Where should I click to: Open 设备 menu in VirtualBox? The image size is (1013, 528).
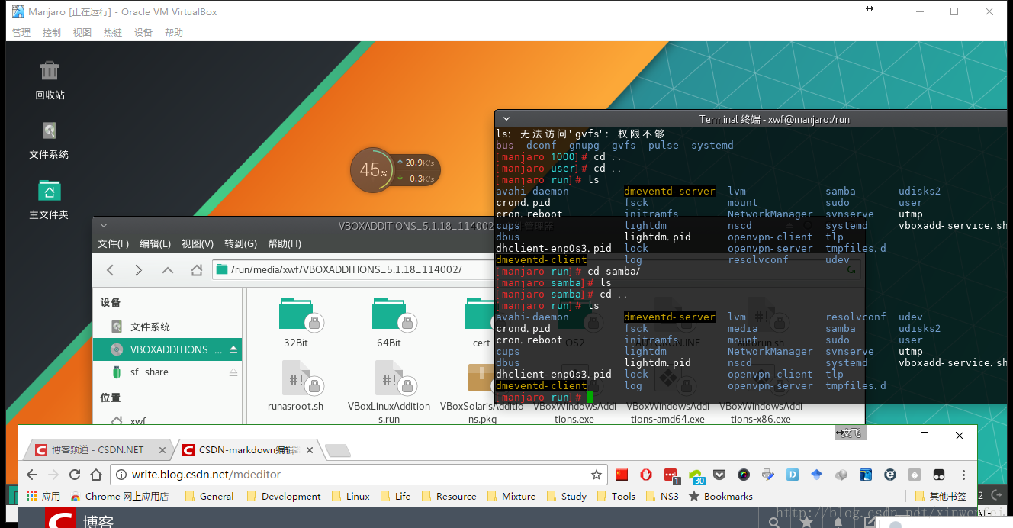point(143,32)
